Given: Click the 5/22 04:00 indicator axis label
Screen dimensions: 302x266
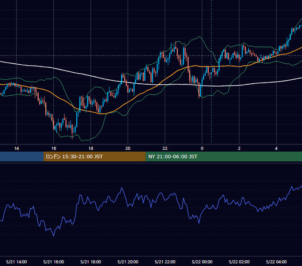Looking at the screenshot, I should 276,262.
